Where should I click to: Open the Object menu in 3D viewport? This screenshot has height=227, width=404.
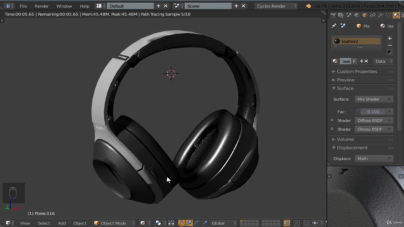point(80,223)
